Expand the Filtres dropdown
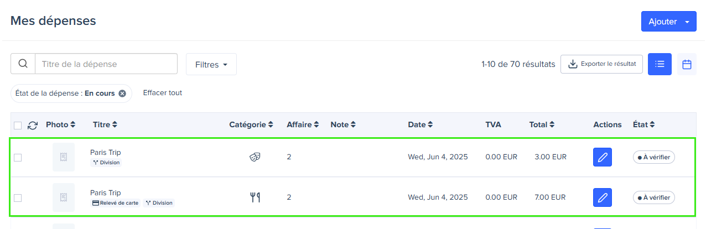Viewport: 706px width, 229px height. [x=211, y=64]
